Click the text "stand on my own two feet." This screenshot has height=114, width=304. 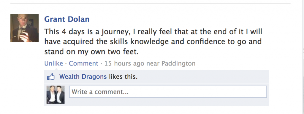tap(91, 52)
